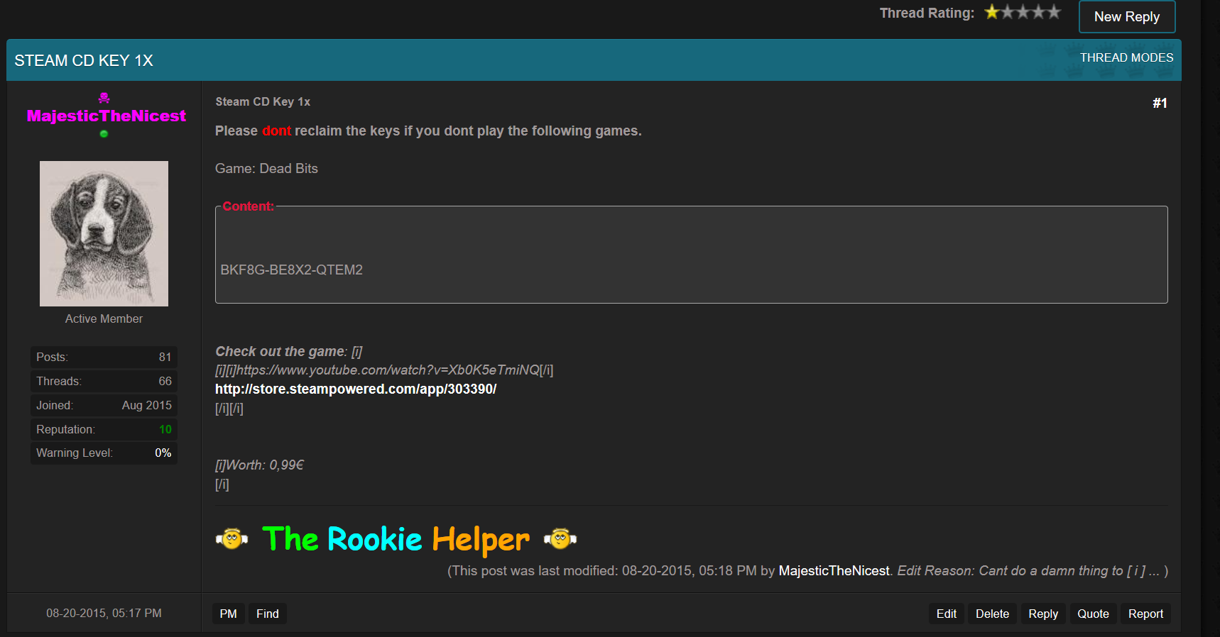Viewport: 1220px width, 637px height.
Task: Rate thread with the second star
Action: (1008, 12)
